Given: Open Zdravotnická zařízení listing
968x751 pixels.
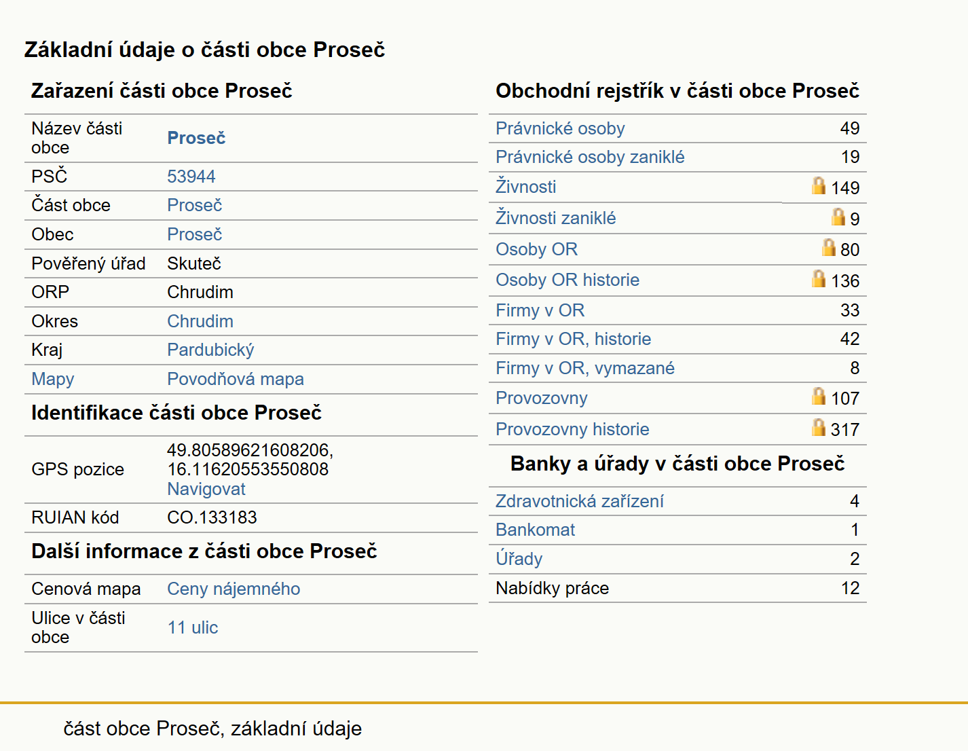Looking at the screenshot, I should click(580, 501).
